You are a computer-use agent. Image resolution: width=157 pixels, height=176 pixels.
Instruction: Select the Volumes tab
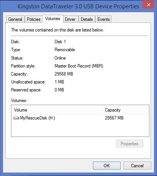[x=53, y=19]
